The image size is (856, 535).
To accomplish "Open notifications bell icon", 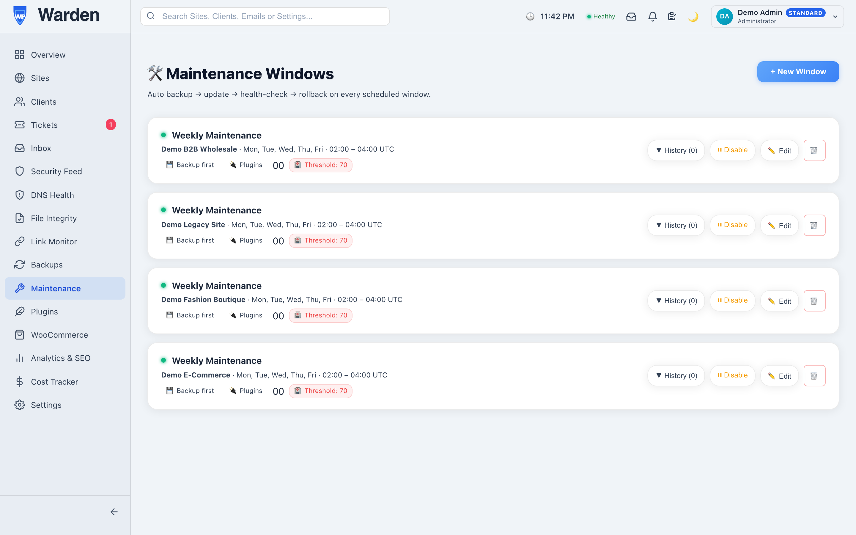I will click(x=653, y=16).
